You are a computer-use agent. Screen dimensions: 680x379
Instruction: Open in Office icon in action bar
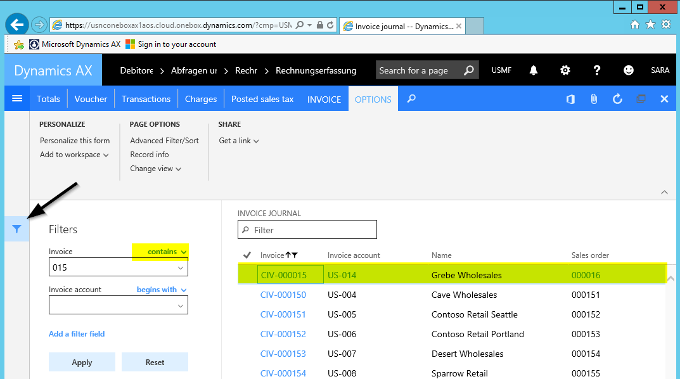point(570,99)
